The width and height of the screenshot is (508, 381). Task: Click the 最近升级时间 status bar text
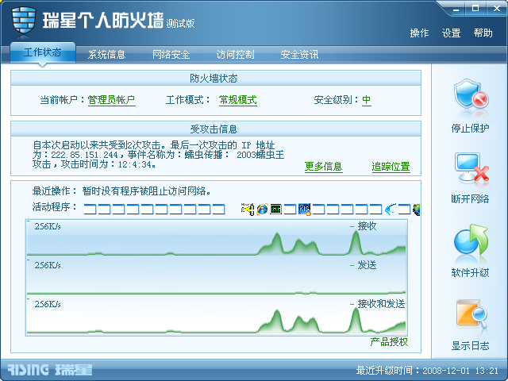click(427, 371)
